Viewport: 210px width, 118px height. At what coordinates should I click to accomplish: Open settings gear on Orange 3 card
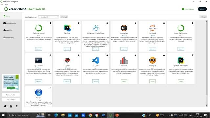[164, 55]
